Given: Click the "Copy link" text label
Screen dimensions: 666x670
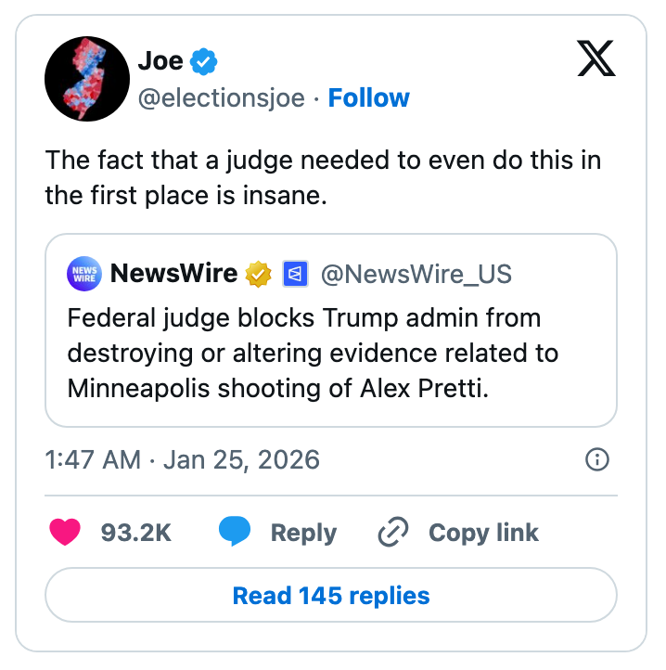Looking at the screenshot, I should pyautogui.click(x=483, y=533).
